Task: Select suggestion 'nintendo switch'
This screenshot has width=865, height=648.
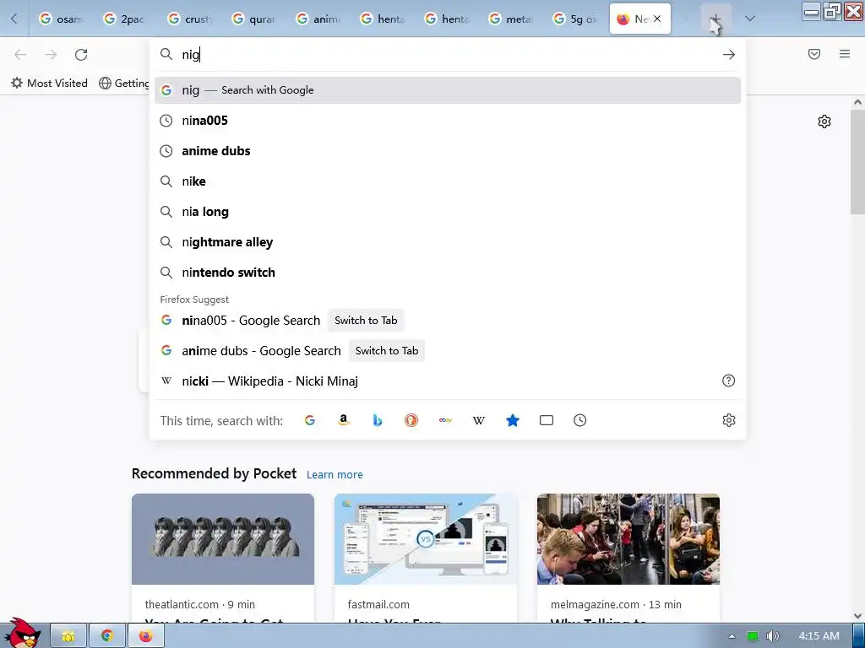Action: click(x=448, y=273)
